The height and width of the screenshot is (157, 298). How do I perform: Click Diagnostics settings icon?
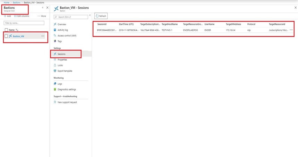55,89
